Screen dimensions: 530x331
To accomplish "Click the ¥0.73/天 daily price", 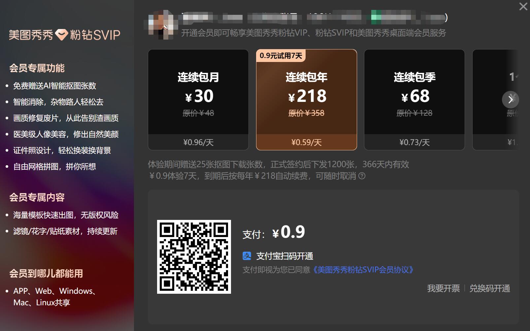I will coord(414,142).
